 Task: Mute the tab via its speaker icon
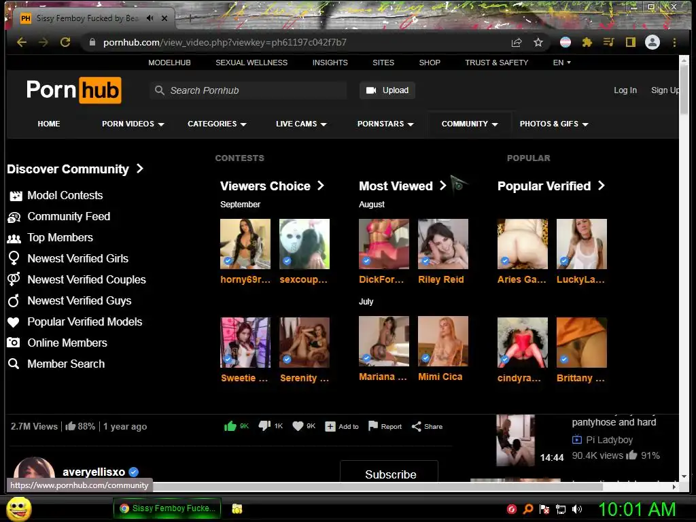[150, 18]
